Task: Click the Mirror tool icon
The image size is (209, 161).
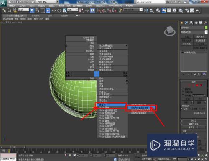Action: pyautogui.click(x=146, y=10)
